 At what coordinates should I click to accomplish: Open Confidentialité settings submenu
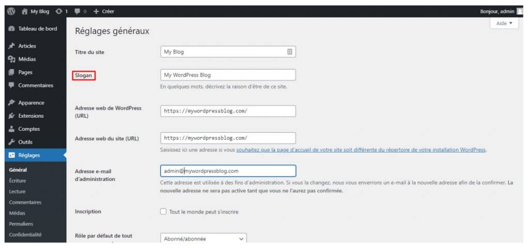[x=25, y=235]
